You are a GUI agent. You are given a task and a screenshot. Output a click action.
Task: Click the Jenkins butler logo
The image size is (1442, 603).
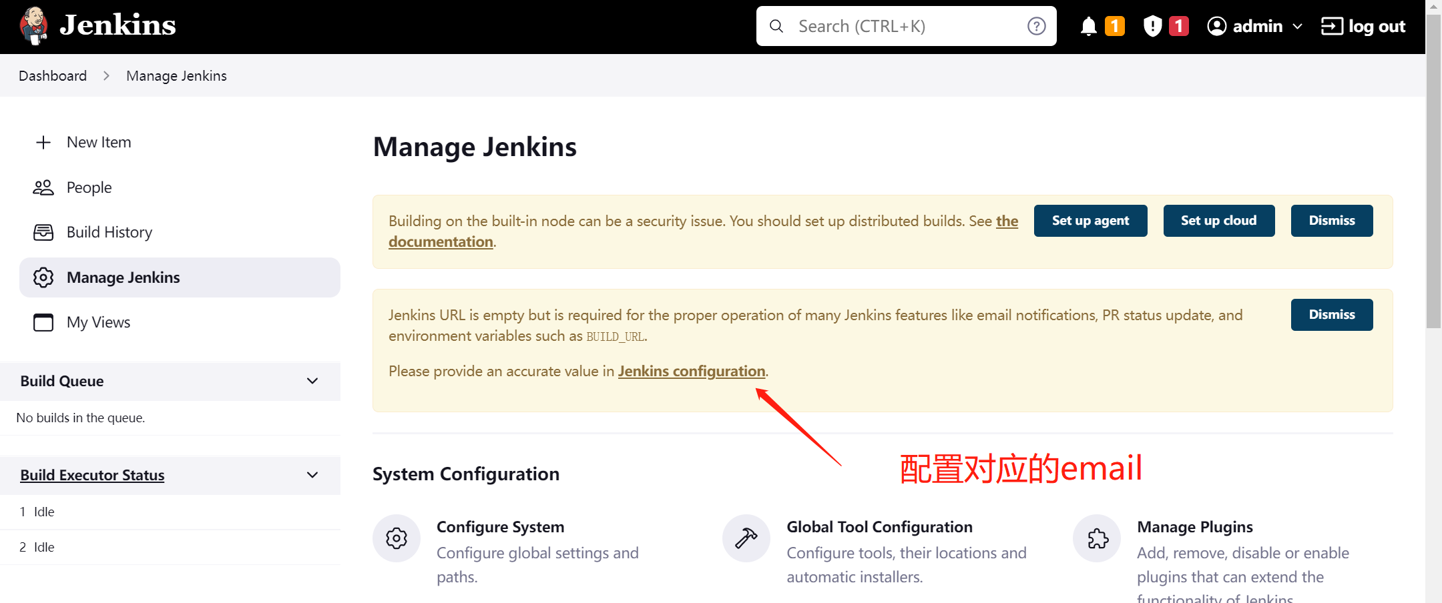pos(33,26)
